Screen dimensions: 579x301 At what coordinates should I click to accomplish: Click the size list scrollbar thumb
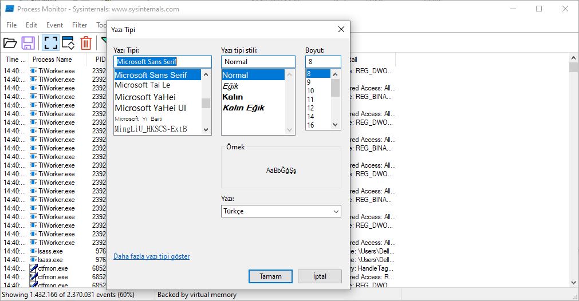pyautogui.click(x=335, y=88)
